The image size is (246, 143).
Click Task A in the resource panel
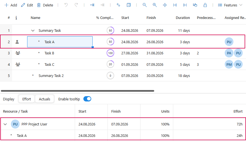tap(22, 136)
